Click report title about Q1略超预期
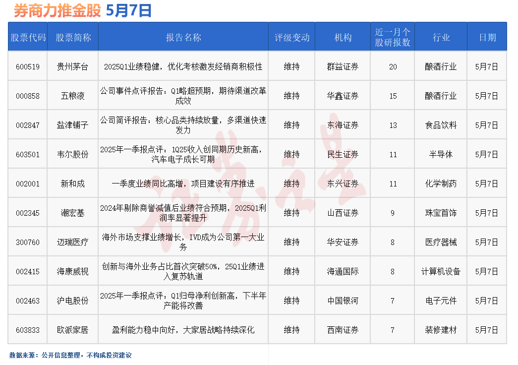This screenshot has width=518, height=365. 183,96
